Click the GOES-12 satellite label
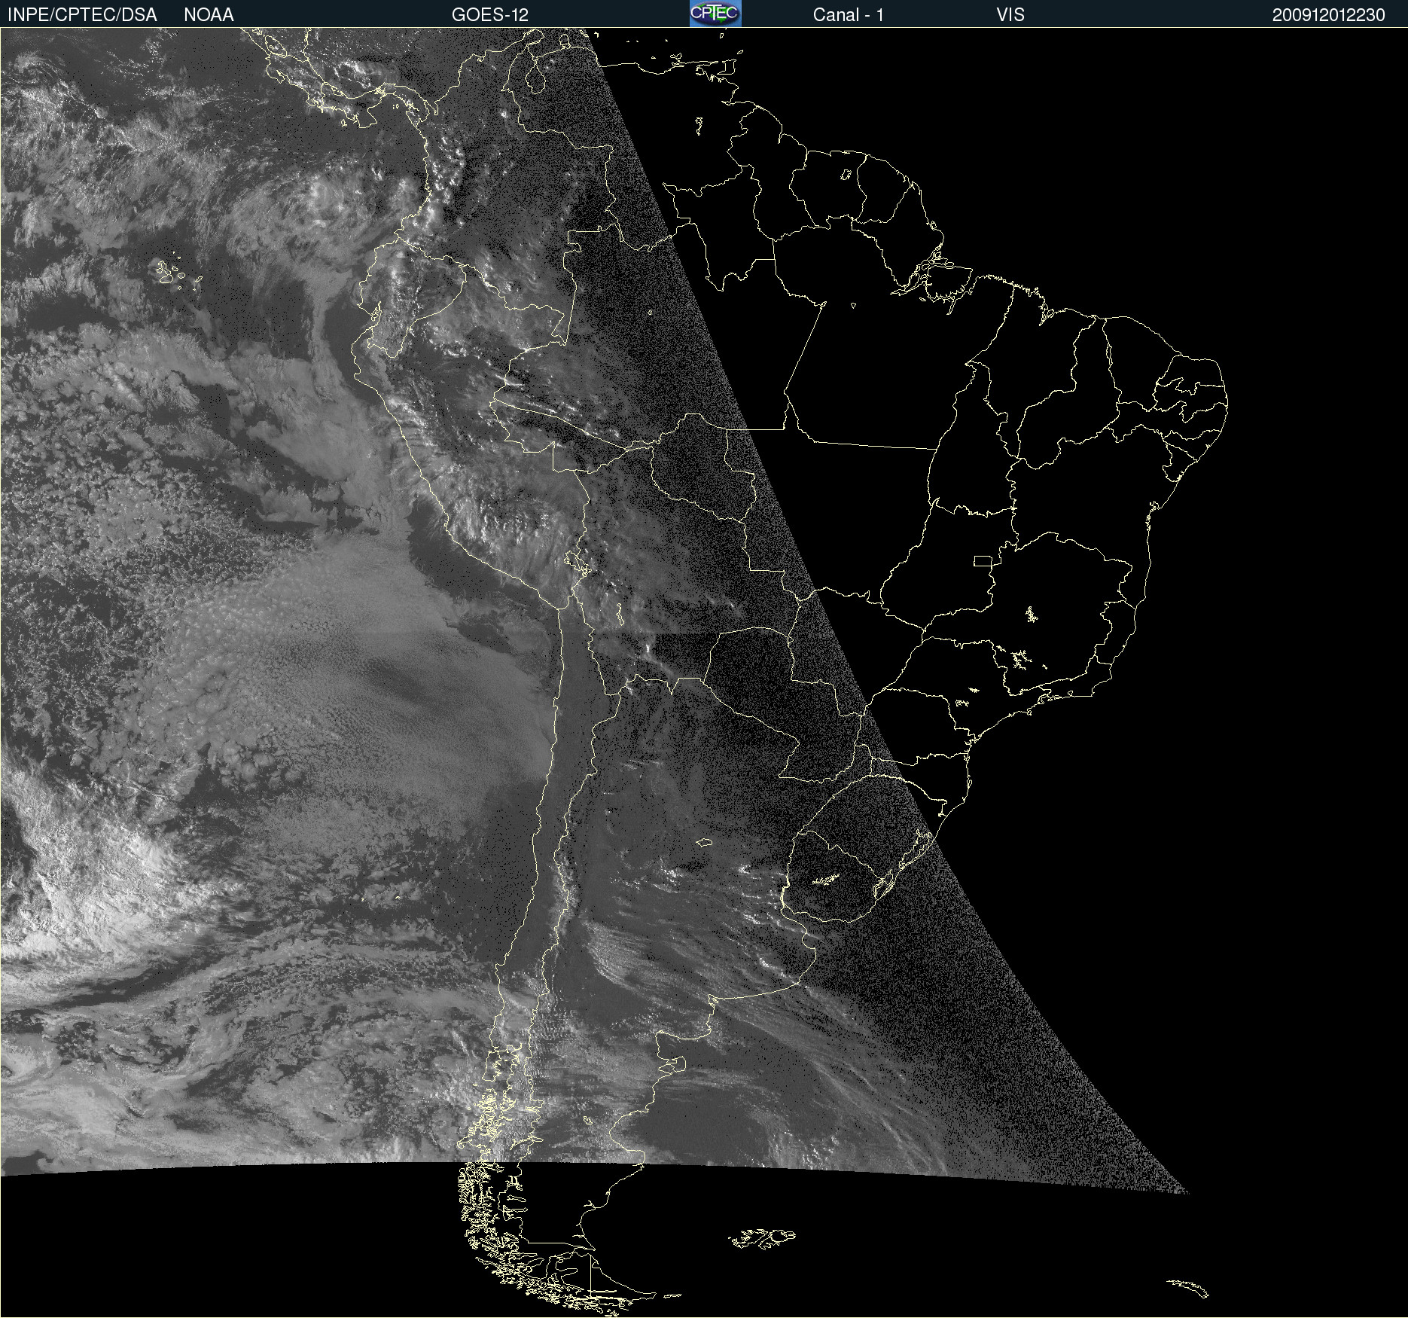The height and width of the screenshot is (1318, 1408). pyautogui.click(x=490, y=14)
